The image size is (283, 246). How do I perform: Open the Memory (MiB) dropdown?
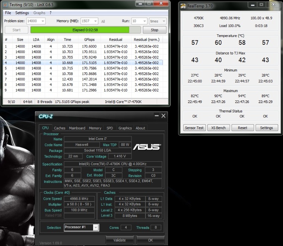click(95, 21)
